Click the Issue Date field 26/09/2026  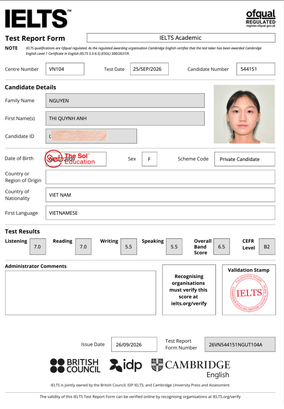coord(134,344)
